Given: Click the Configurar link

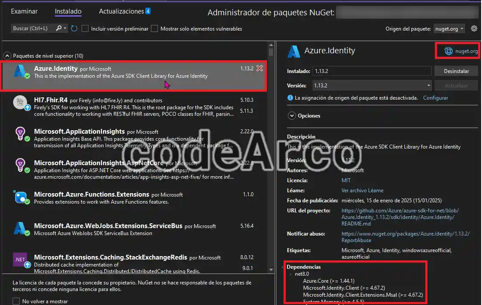Looking at the screenshot, I should tap(435, 98).
